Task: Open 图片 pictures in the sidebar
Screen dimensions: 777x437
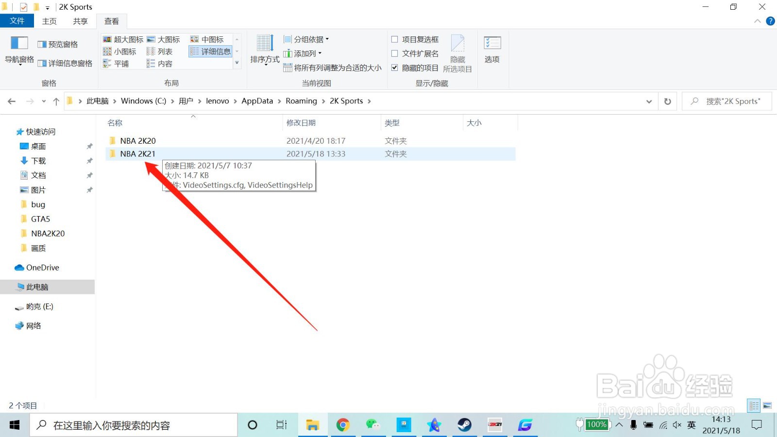Action: 38,190
